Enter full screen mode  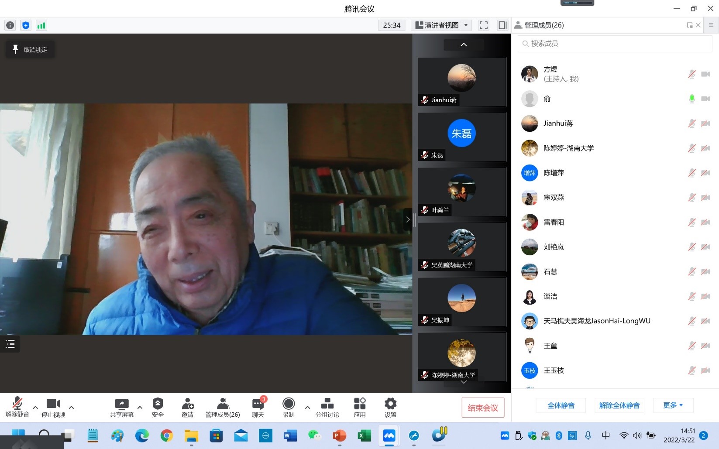(483, 25)
